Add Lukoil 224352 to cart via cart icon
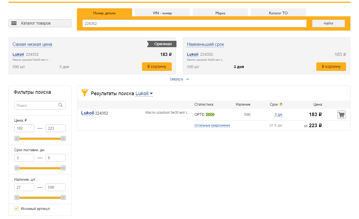This screenshot has width=359, height=219. click(341, 114)
